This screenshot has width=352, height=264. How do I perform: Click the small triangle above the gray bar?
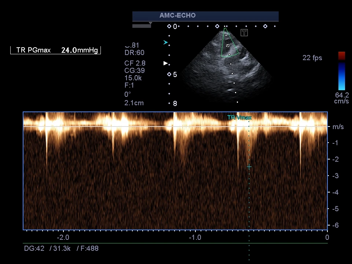[x=150, y=23]
